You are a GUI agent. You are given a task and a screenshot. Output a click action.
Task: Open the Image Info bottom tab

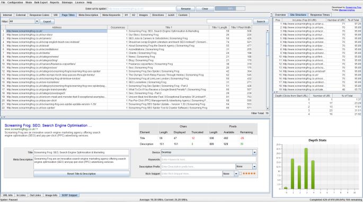(x=51, y=195)
